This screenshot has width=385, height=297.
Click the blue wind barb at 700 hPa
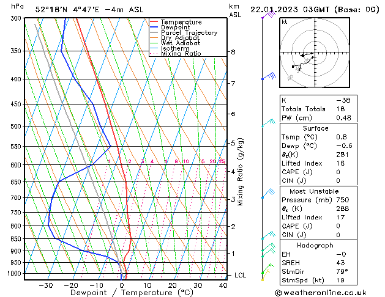pyautogui.click(x=268, y=193)
